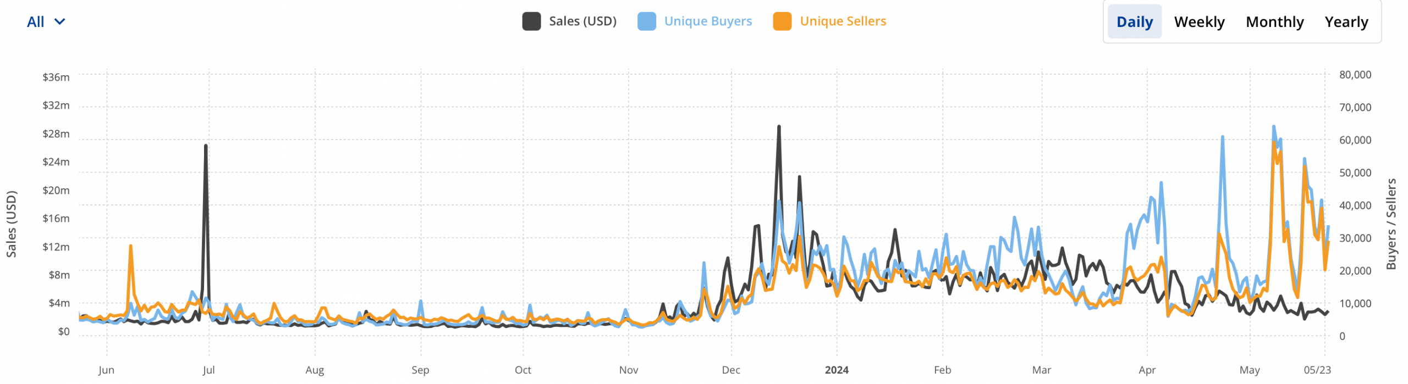This screenshot has height=384, width=1408.
Task: Click the vertical Sales (USD) axis title
Action: pyautogui.click(x=12, y=224)
